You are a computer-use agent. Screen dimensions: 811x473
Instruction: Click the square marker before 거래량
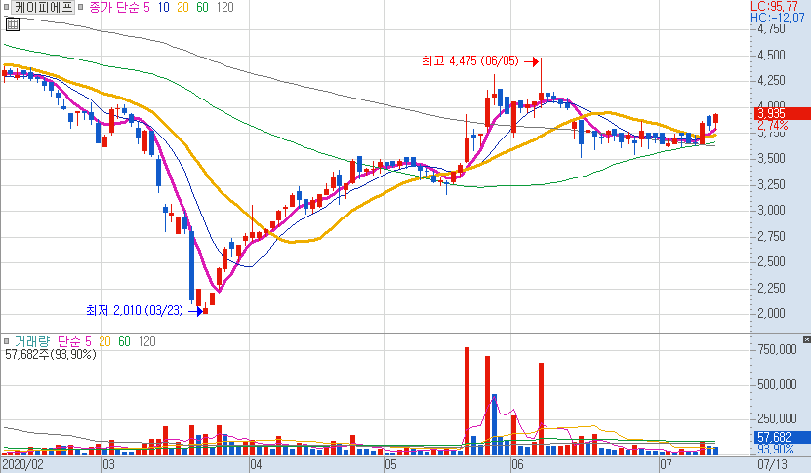pyautogui.click(x=6, y=341)
